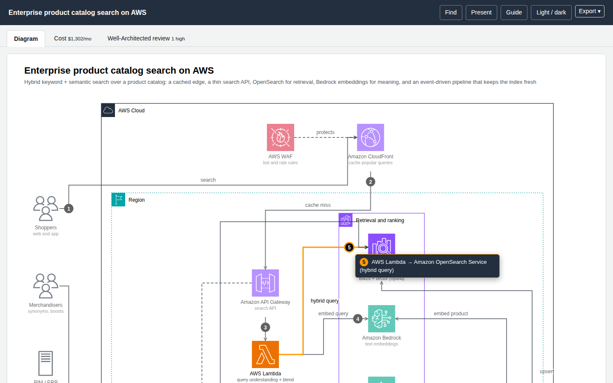
Task: Switch to the Diagram tab
Action: pyautogui.click(x=26, y=39)
